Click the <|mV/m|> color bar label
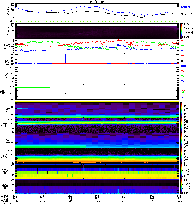The height and width of the screenshot is (207, 194). 189,171
